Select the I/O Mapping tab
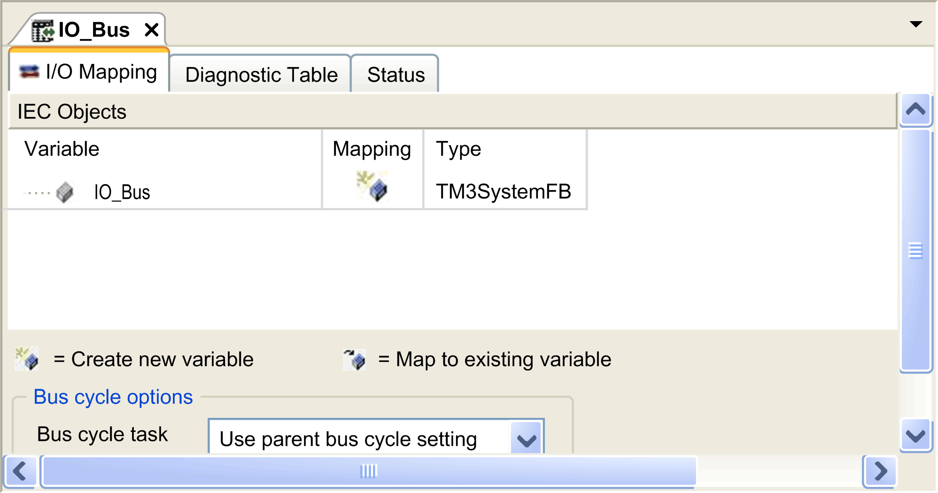Viewport: 938px width, 493px height. point(89,71)
